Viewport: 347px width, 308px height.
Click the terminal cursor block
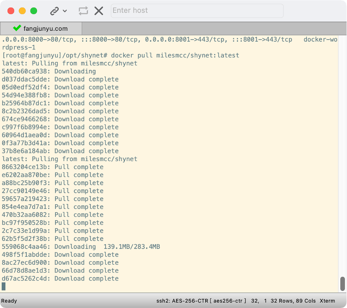point(3,286)
